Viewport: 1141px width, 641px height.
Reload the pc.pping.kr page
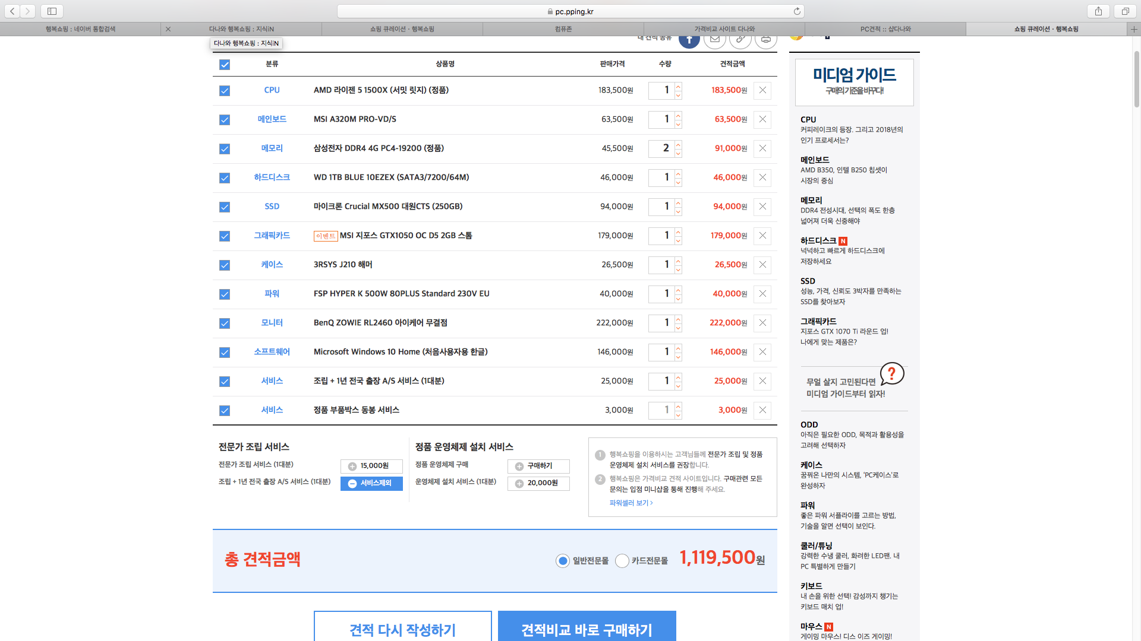click(797, 11)
